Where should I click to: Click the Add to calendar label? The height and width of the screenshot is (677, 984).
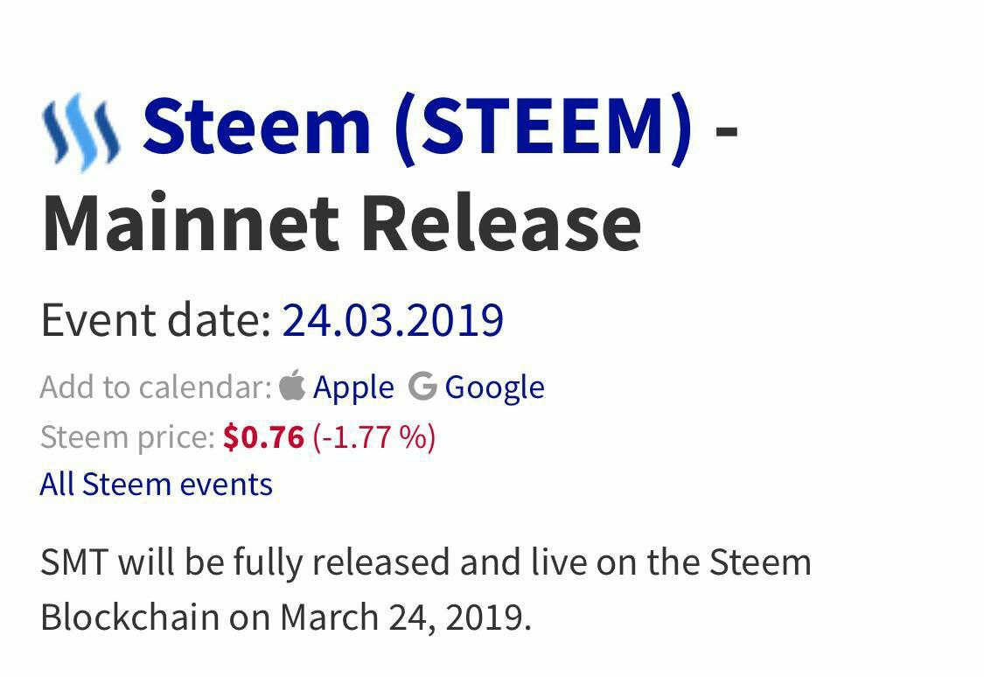click(156, 387)
